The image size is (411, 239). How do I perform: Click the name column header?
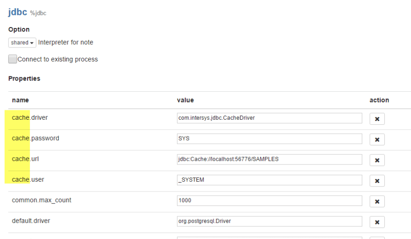click(x=21, y=100)
